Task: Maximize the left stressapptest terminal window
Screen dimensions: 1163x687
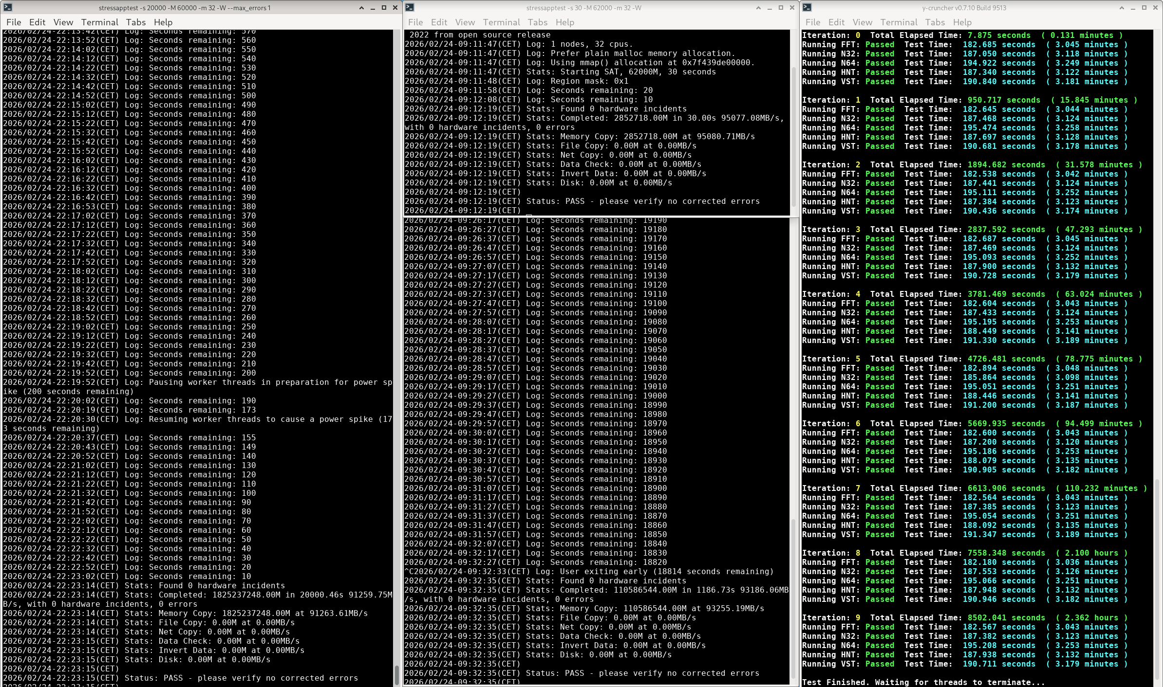Action: coord(384,8)
